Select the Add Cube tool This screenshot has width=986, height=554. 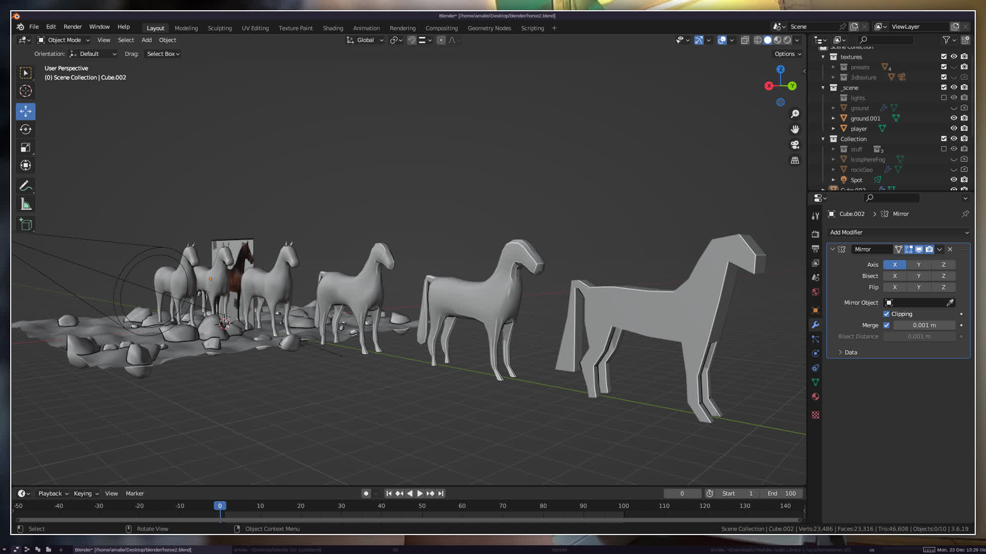tap(26, 224)
